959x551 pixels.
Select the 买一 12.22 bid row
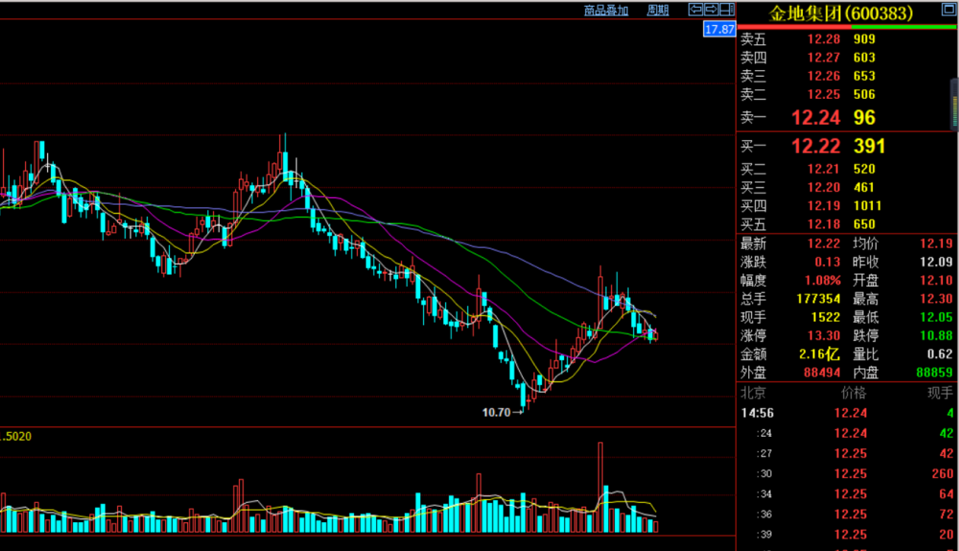tap(846, 146)
